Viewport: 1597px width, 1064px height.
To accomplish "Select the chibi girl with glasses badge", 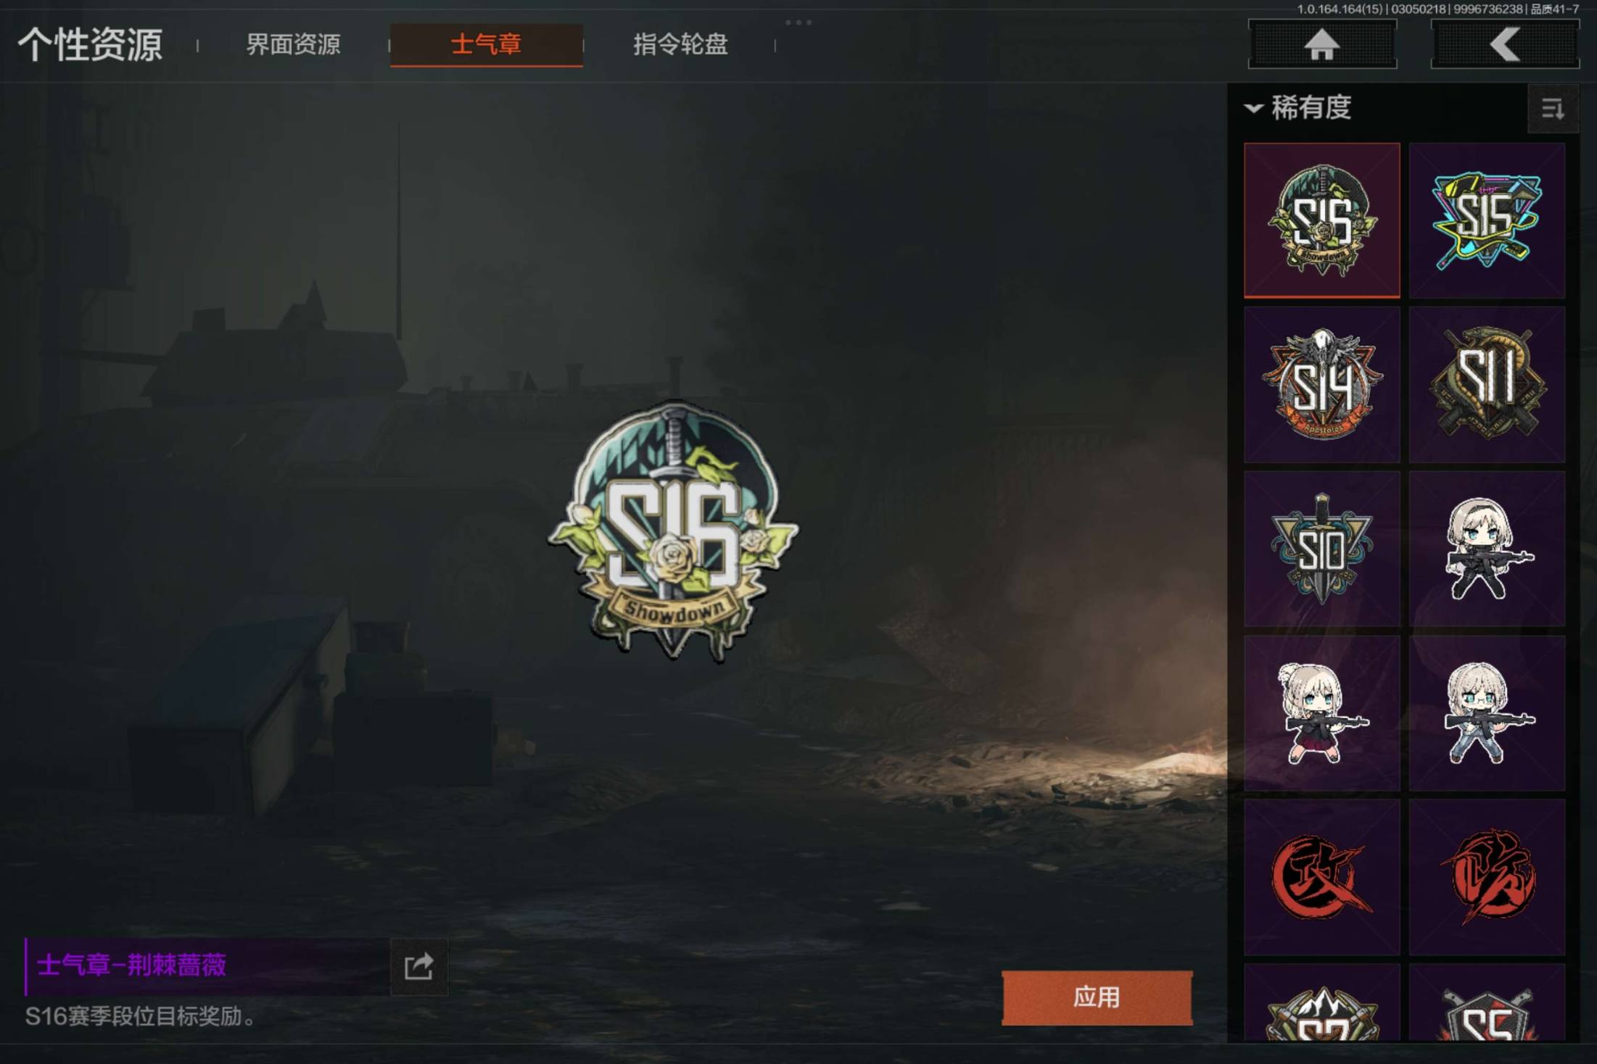I will coord(1487,713).
